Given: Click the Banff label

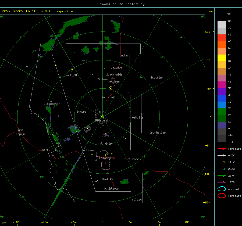Looking at the screenshot, I should [44, 150].
